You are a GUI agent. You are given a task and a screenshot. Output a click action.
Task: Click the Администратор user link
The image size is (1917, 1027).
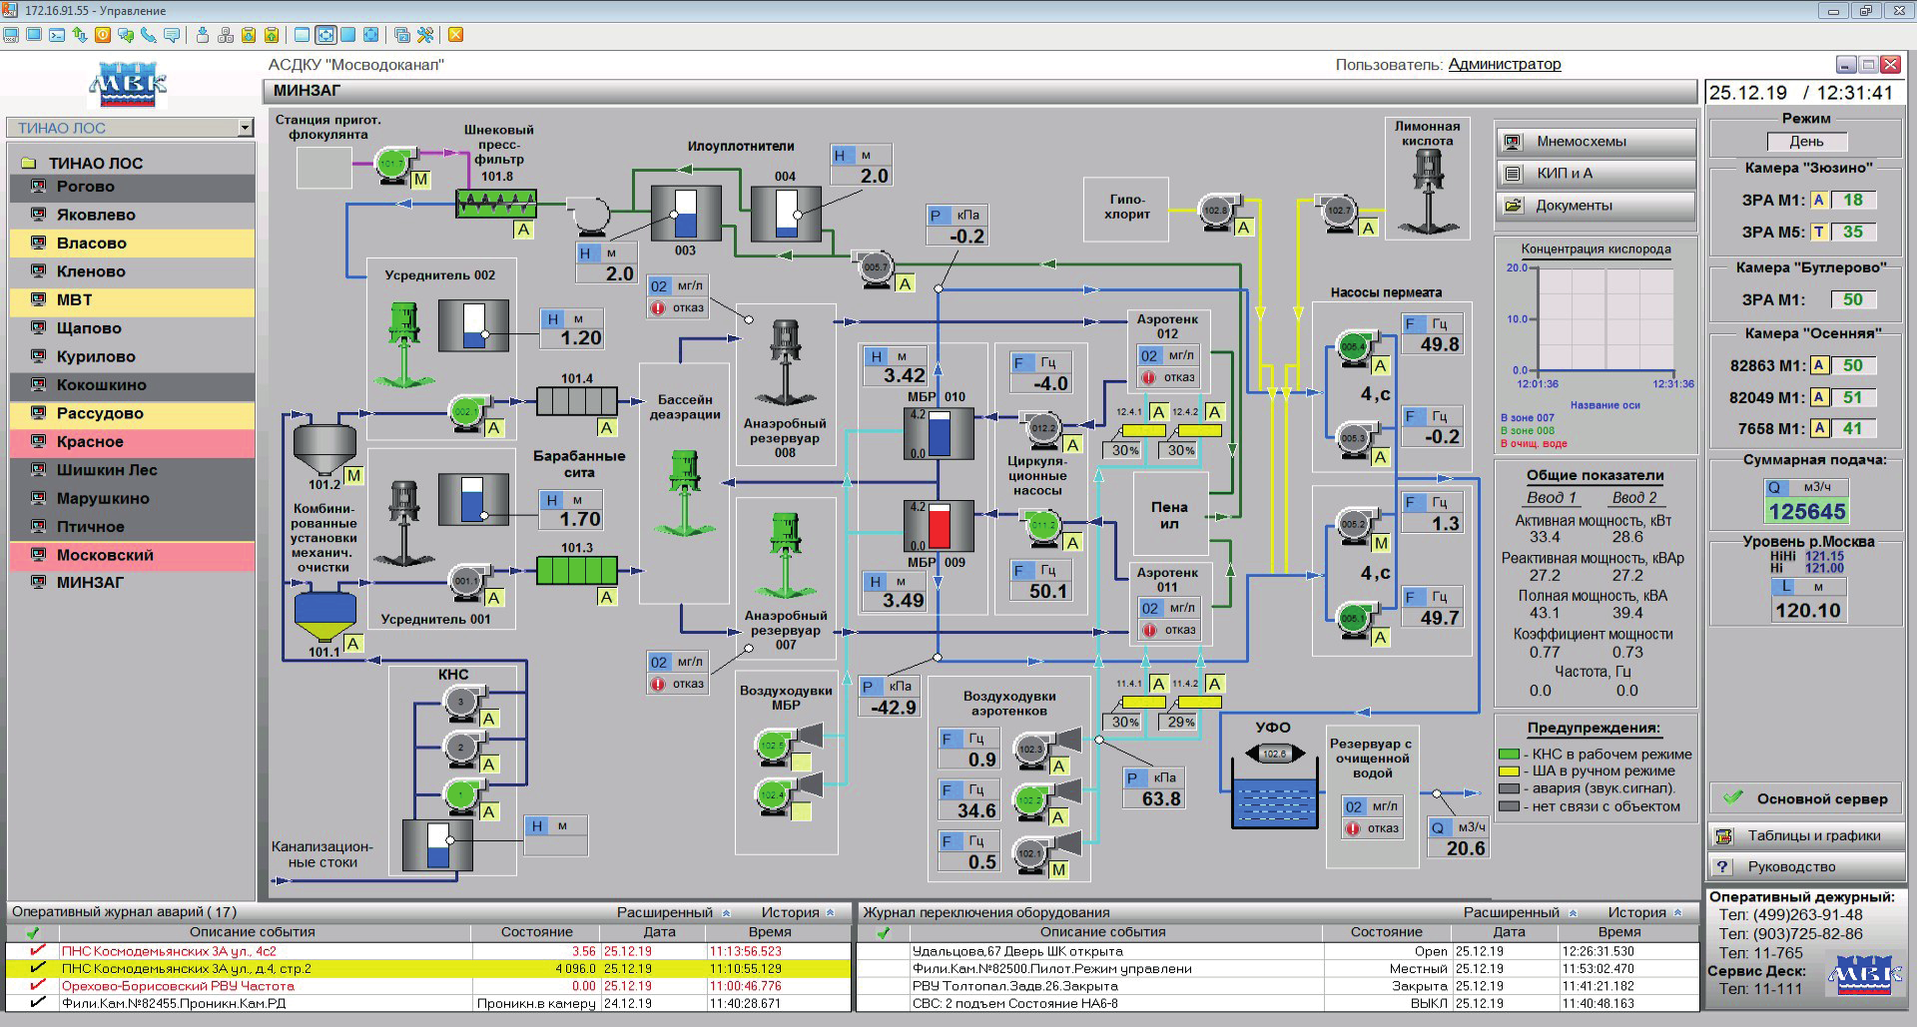(x=1505, y=64)
